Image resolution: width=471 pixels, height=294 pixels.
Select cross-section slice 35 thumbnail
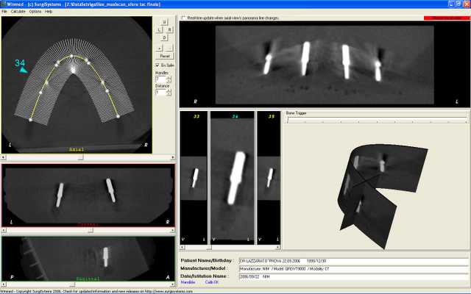click(x=269, y=178)
